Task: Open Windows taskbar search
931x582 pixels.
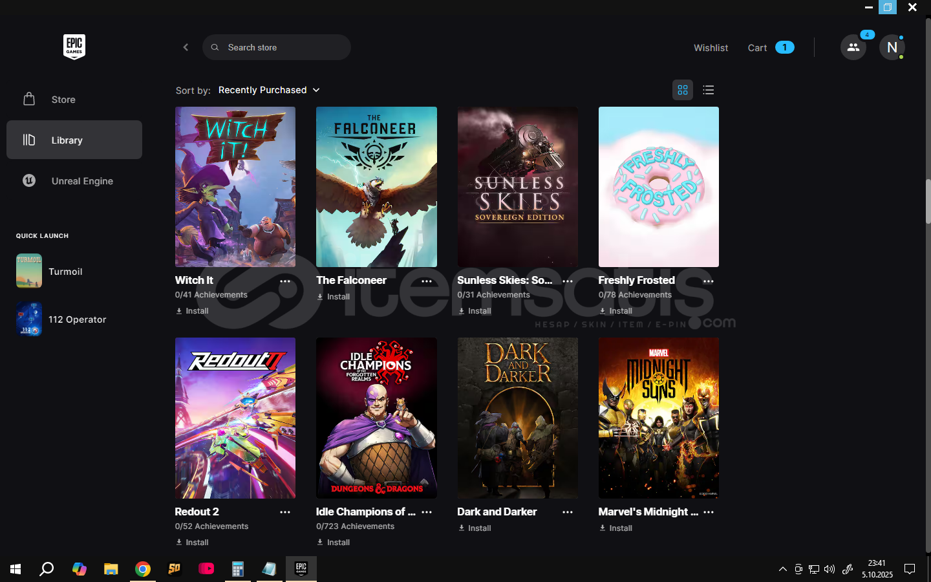Action: click(x=47, y=569)
